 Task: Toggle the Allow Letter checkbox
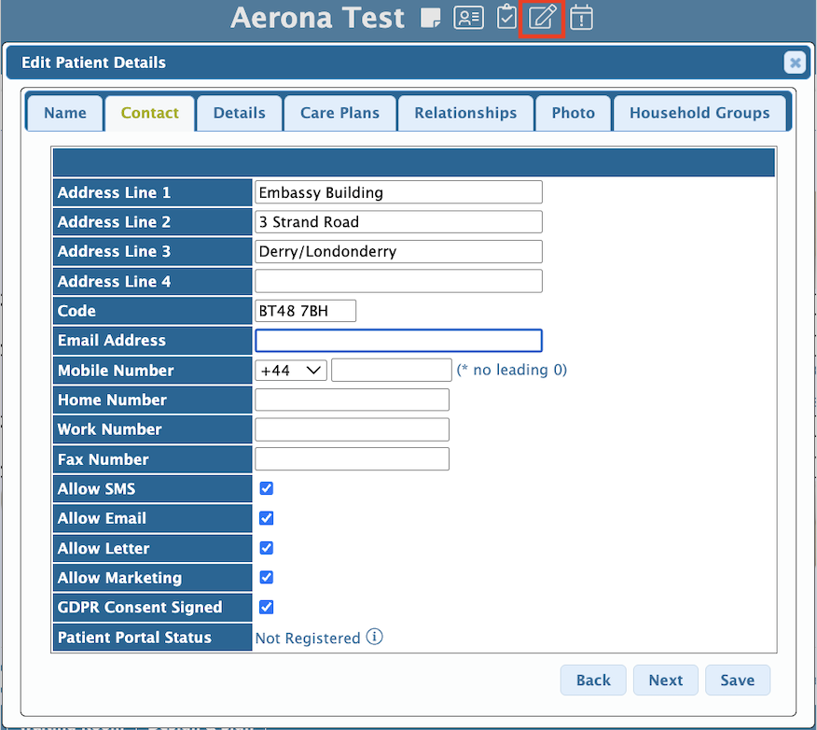(266, 548)
